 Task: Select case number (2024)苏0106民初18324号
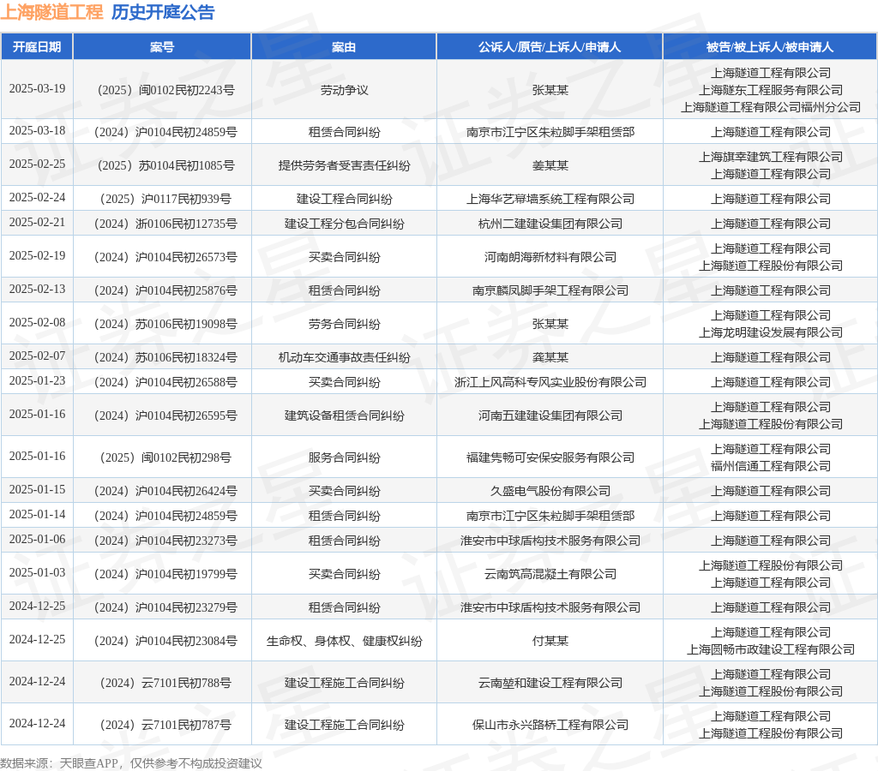point(165,357)
